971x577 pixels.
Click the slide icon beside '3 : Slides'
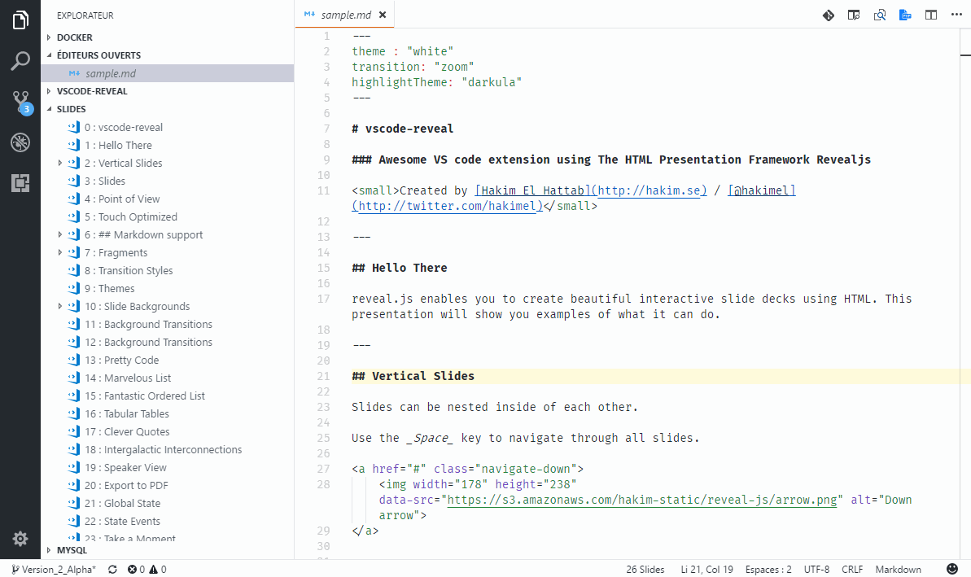tap(74, 181)
